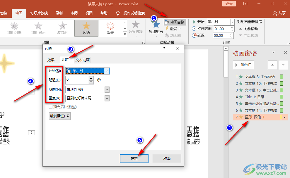The image size is (290, 178).
Task: Open the 切换 ribbon tab
Action: [x=4, y=13]
